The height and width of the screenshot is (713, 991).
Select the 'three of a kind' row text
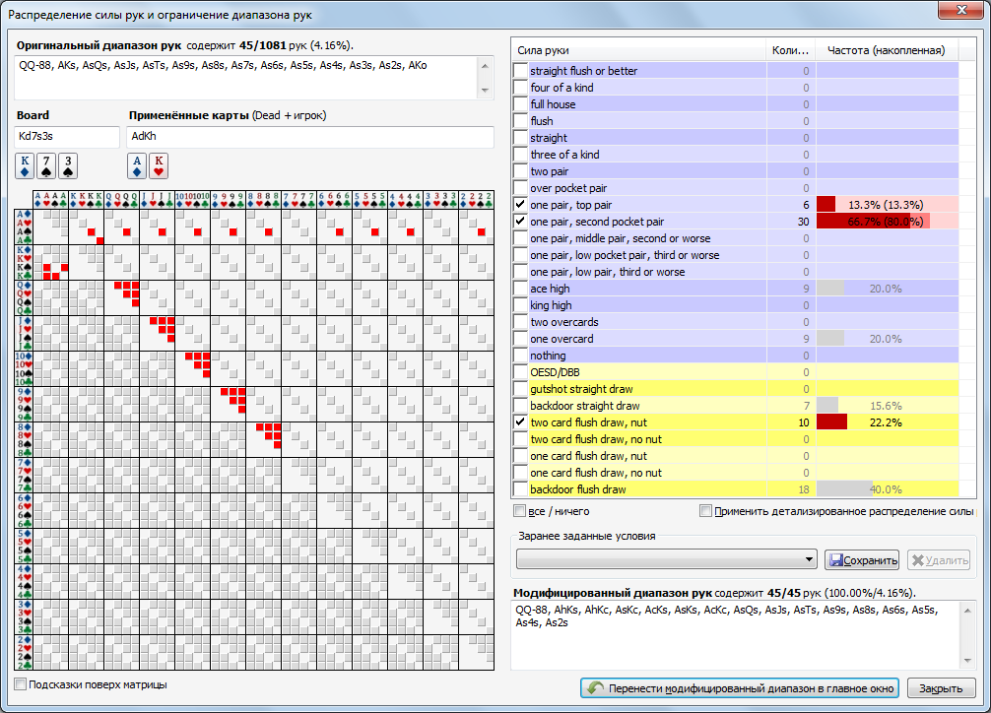(564, 155)
